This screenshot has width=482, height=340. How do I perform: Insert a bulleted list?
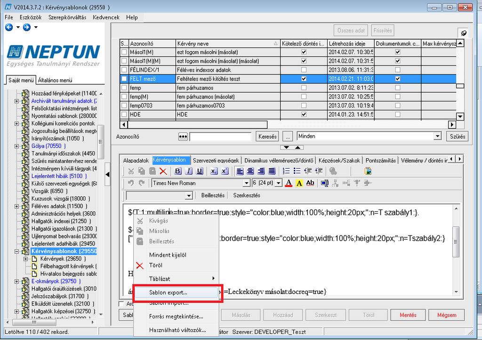pos(297,171)
